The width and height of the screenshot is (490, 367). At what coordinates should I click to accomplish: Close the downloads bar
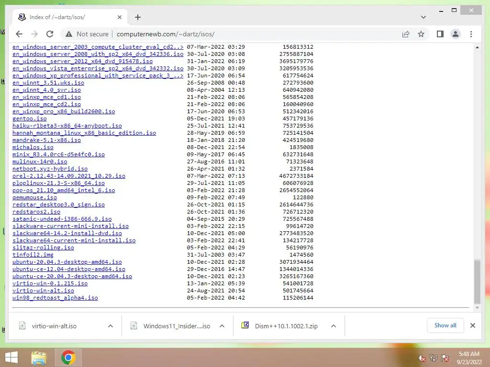472,325
